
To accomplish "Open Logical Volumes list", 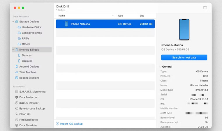I will (x=32, y=33).
